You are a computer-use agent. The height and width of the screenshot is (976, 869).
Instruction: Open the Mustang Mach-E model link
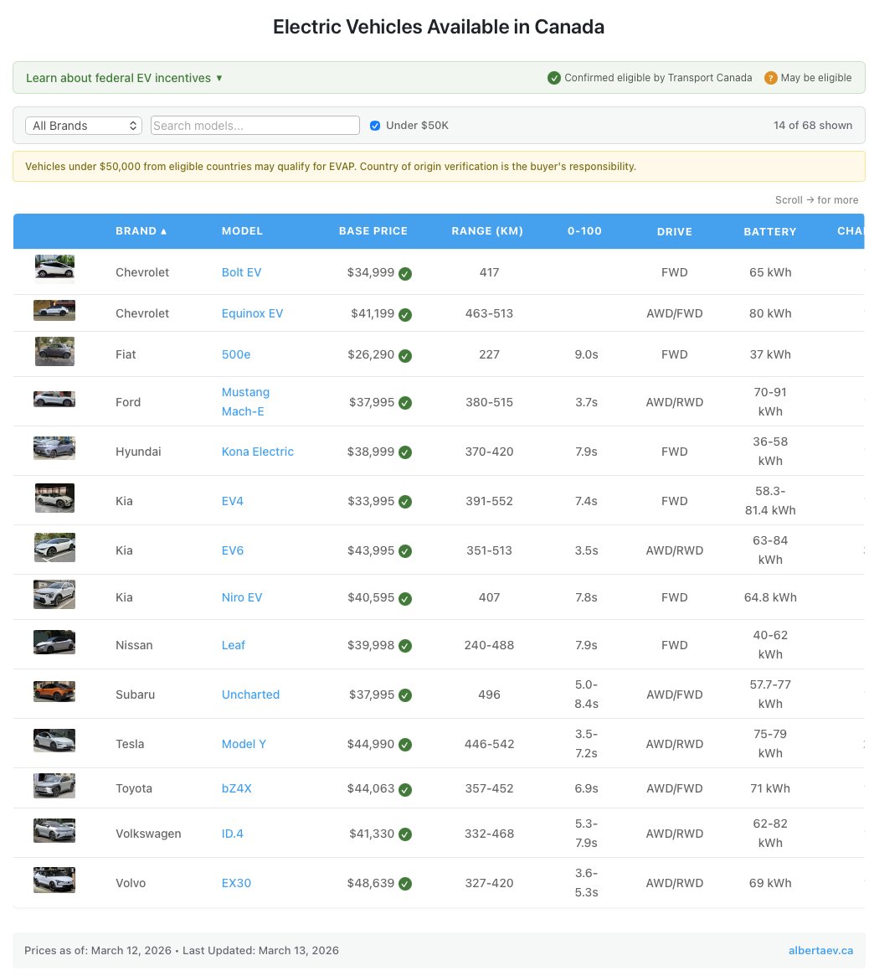point(245,401)
